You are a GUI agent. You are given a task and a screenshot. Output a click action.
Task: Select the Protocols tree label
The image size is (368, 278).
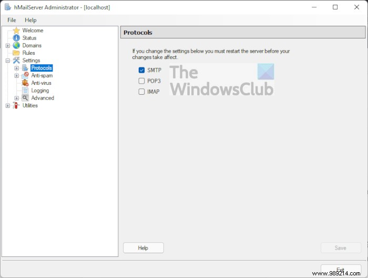[x=42, y=68]
